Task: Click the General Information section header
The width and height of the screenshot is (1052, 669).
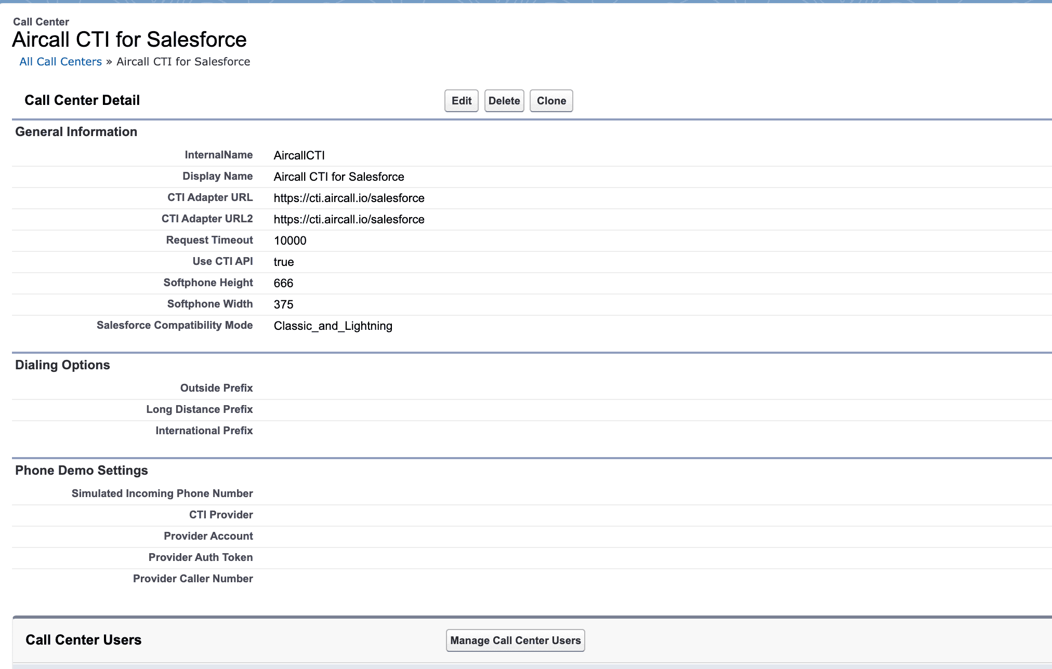Action: [76, 132]
